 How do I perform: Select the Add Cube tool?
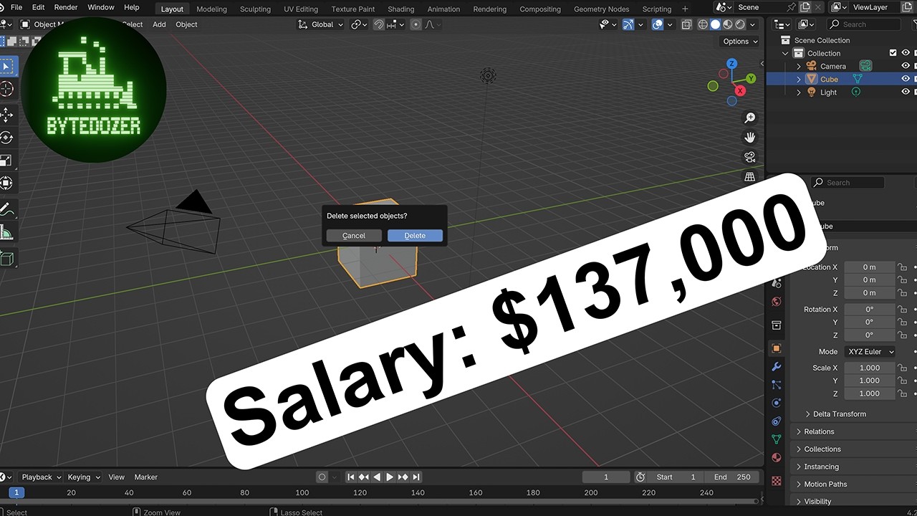click(x=6, y=258)
